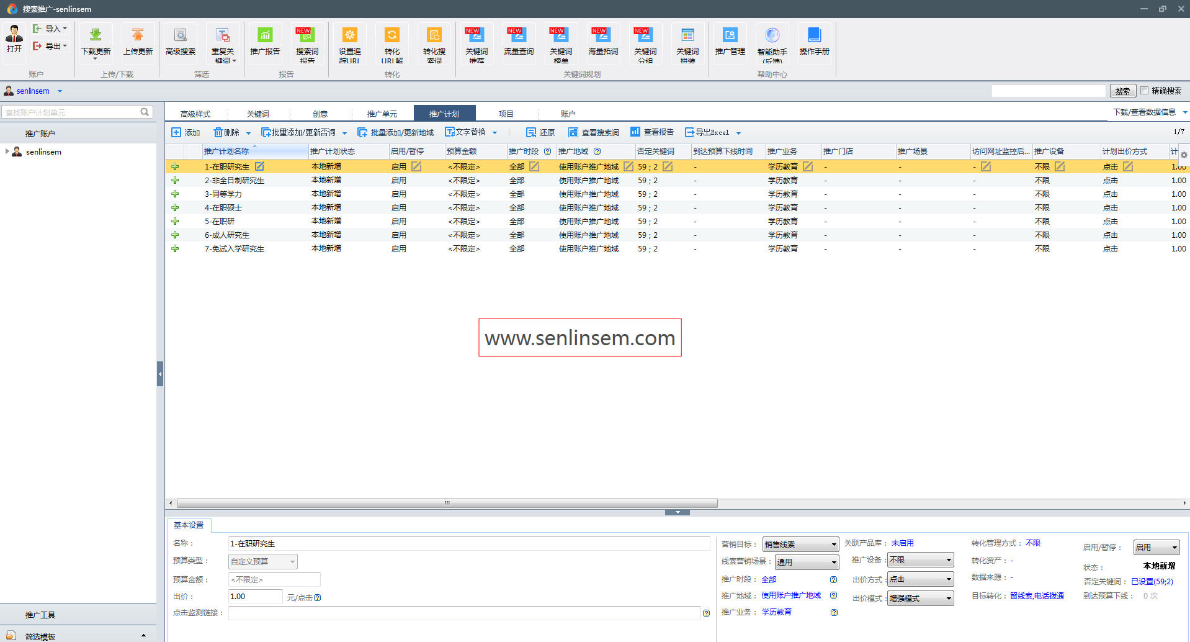The image size is (1190, 642).
Task: Expand the 2-非全日制研究生 plan row
Action: point(175,181)
